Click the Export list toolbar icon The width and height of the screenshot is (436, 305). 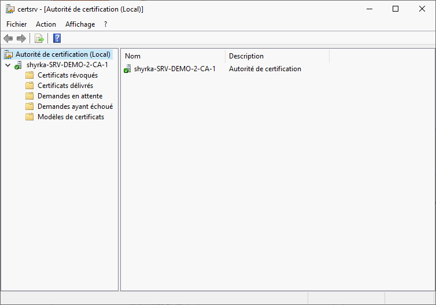[x=39, y=39]
